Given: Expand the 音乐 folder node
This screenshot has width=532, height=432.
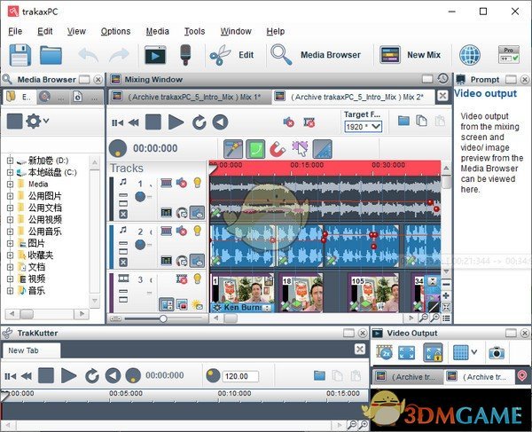Looking at the screenshot, I should click(x=10, y=291).
